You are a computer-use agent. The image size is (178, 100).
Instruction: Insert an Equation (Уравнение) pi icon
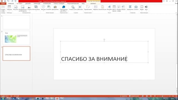click(x=130, y=7)
